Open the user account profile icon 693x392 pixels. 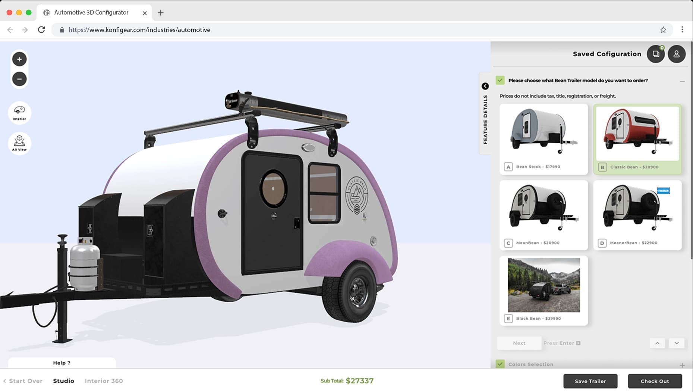tap(676, 54)
